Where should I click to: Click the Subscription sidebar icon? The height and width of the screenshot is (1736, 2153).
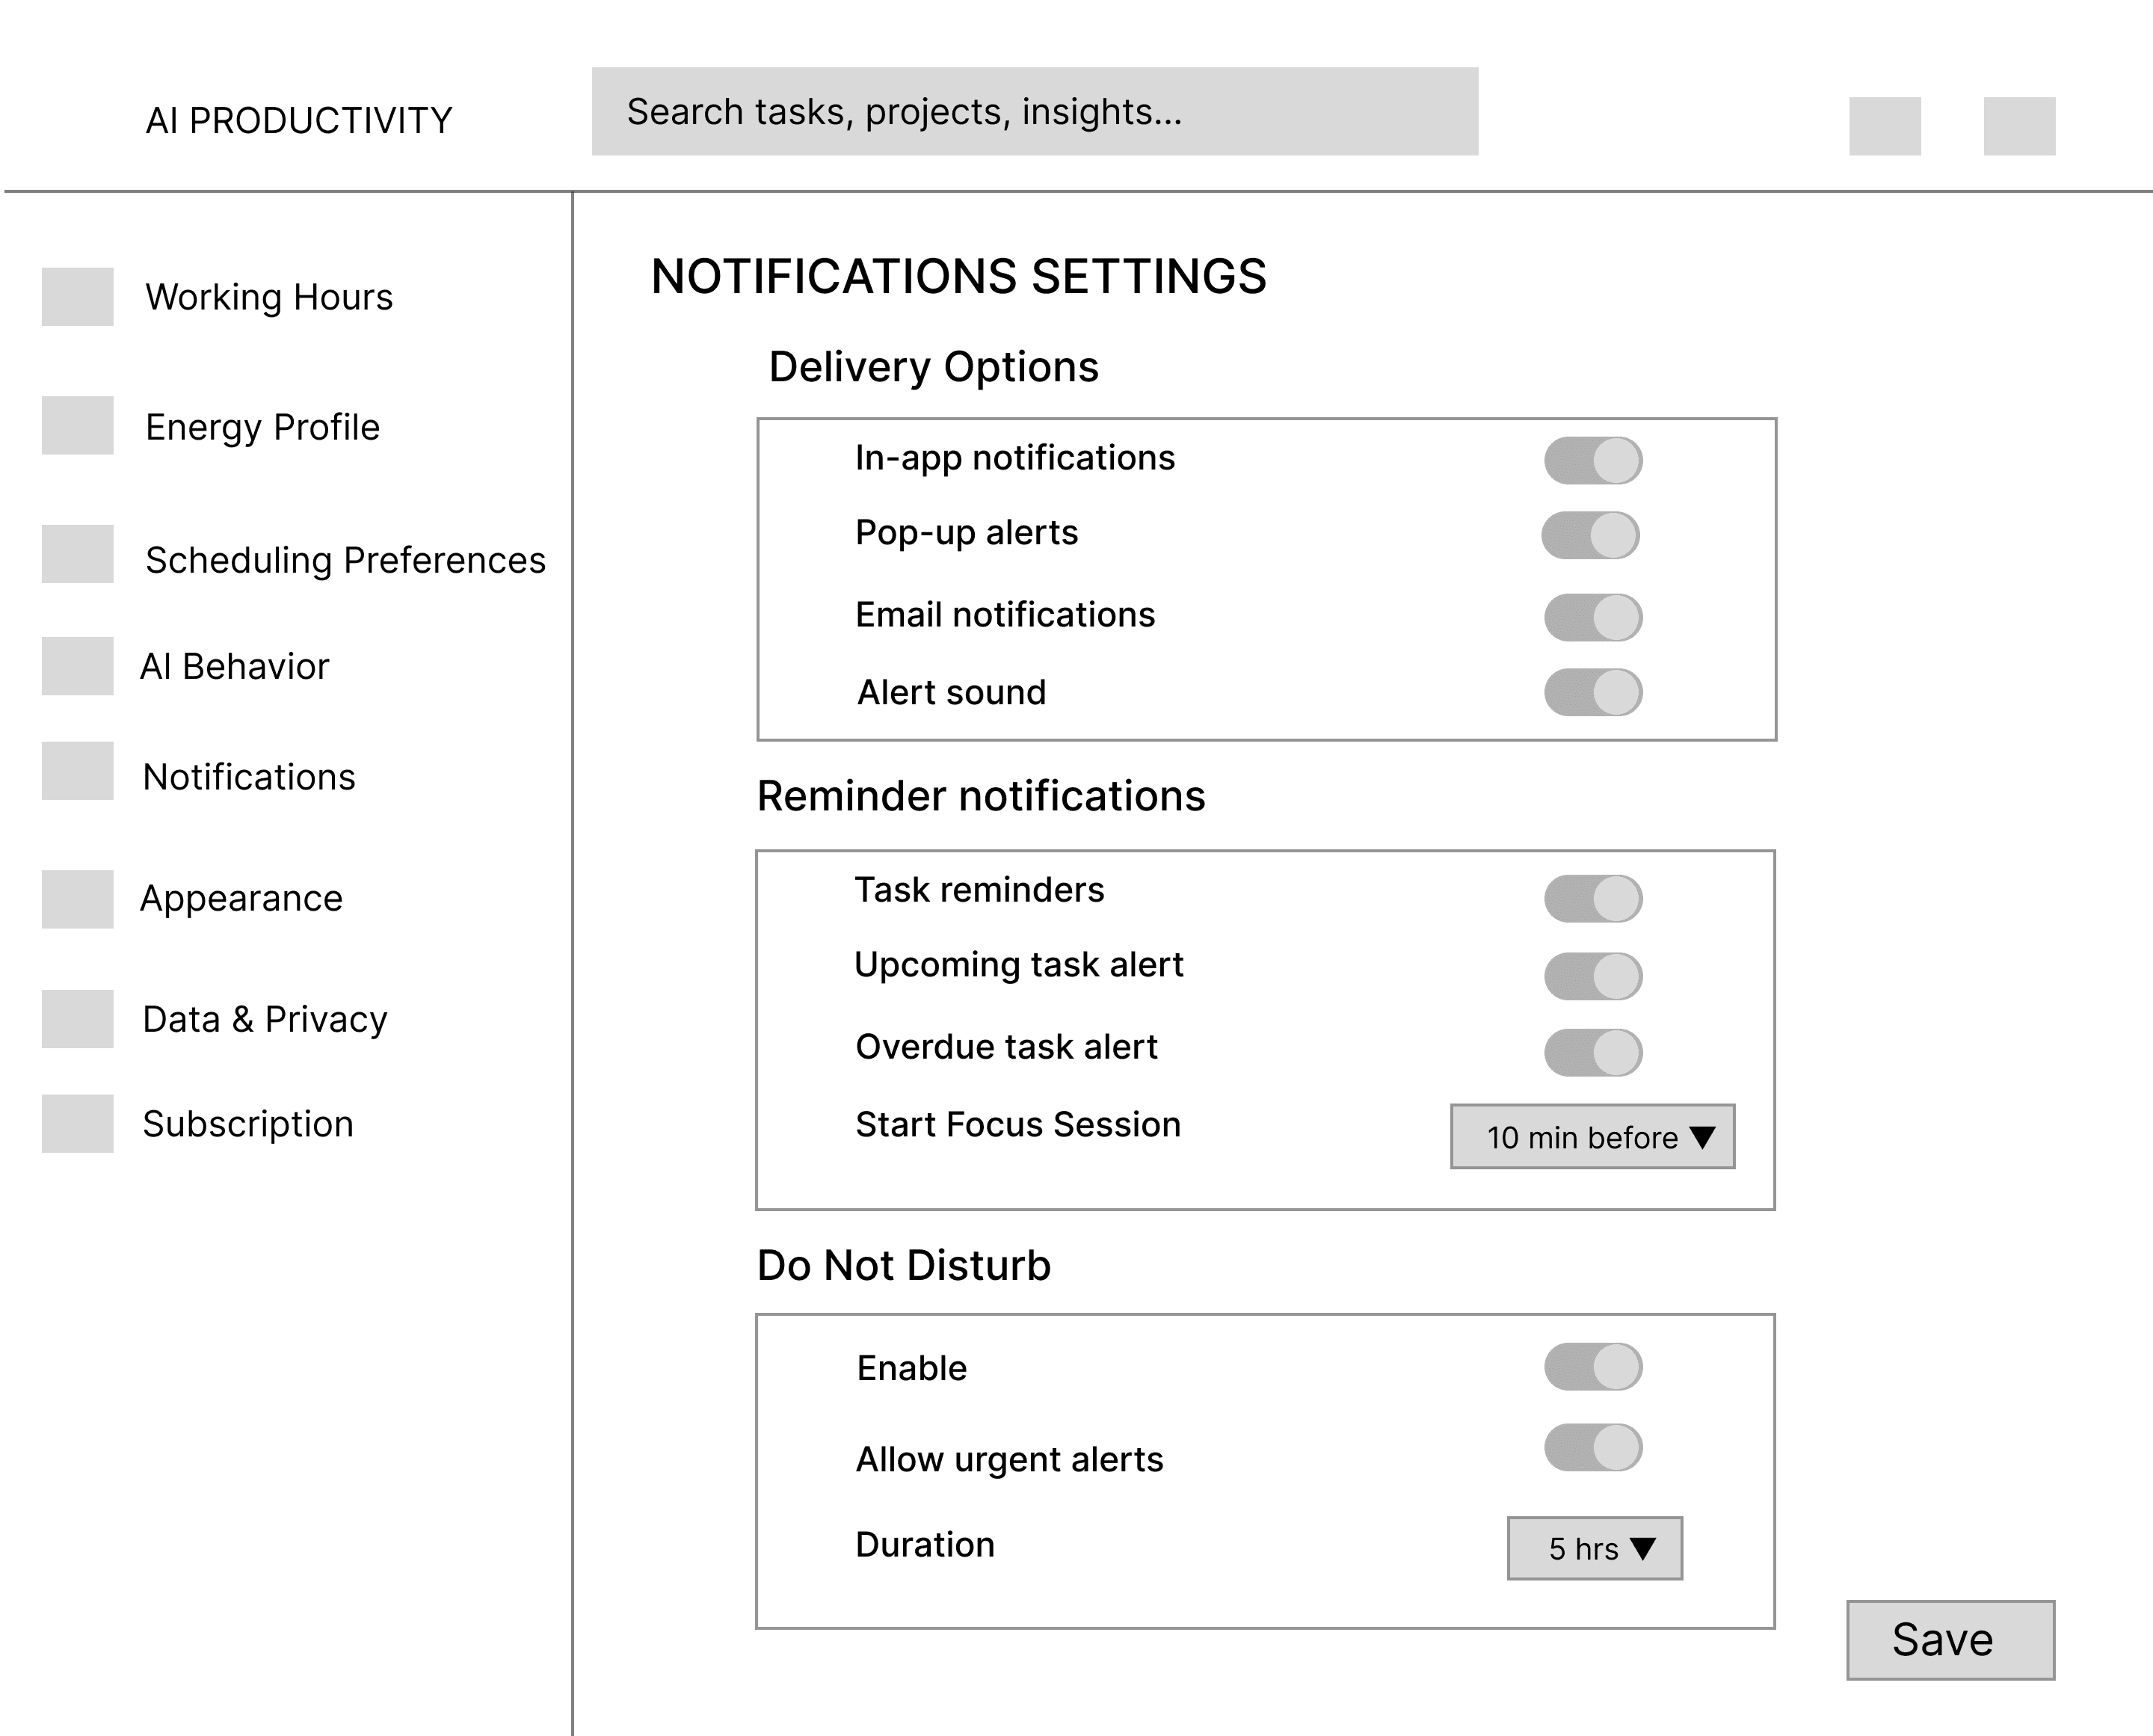click(x=77, y=1124)
